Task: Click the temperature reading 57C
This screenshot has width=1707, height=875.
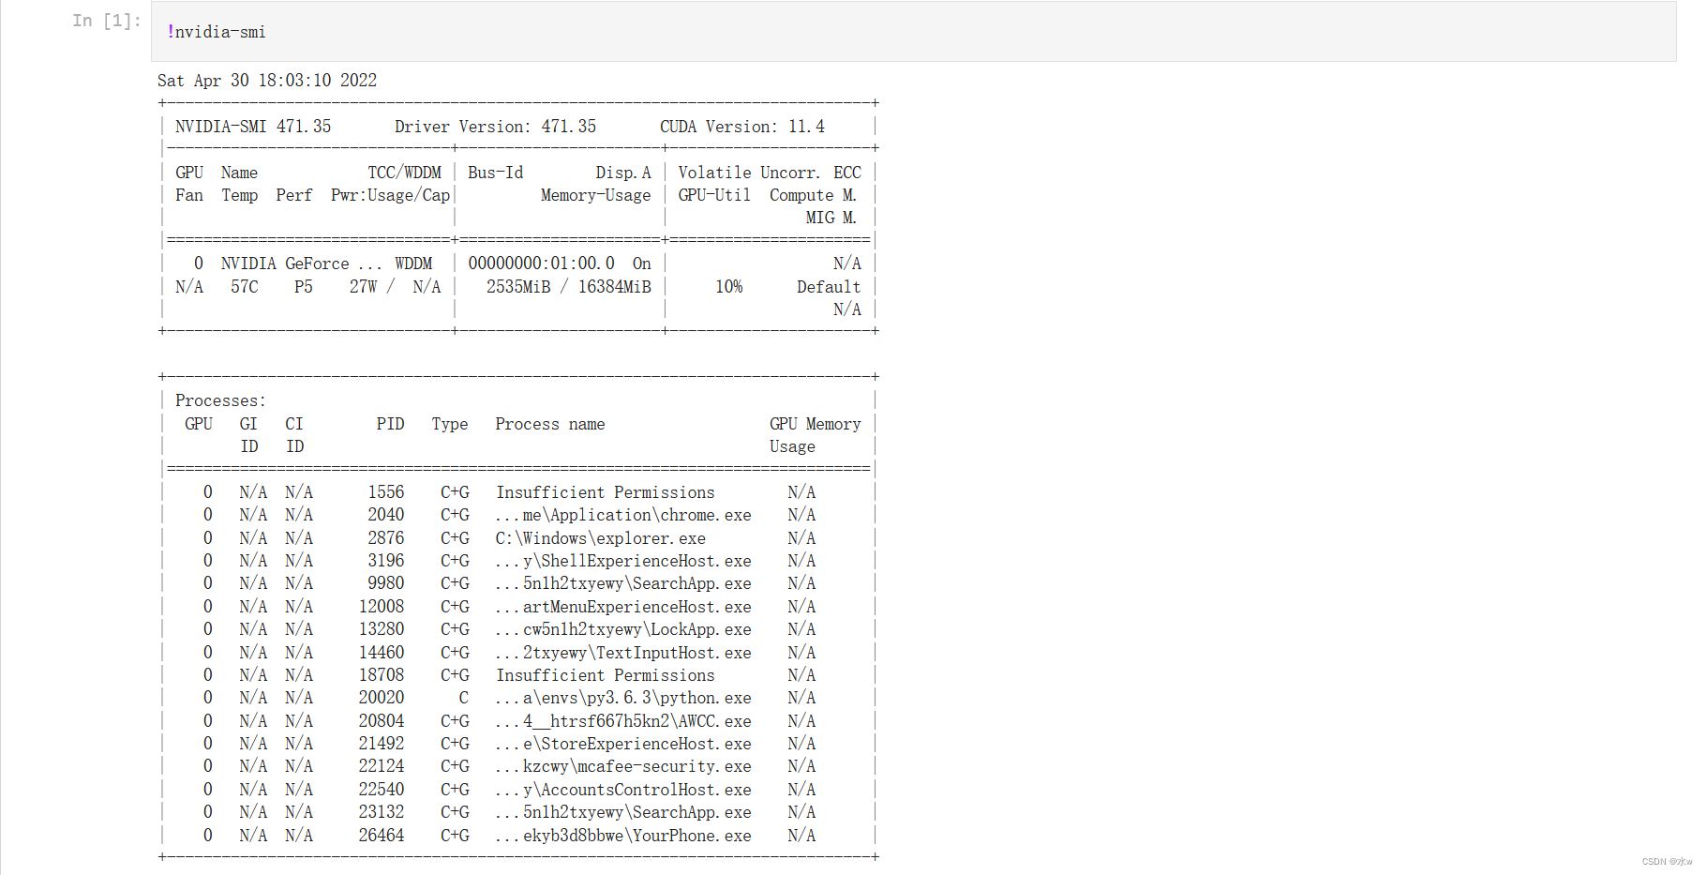Action: pyautogui.click(x=245, y=286)
